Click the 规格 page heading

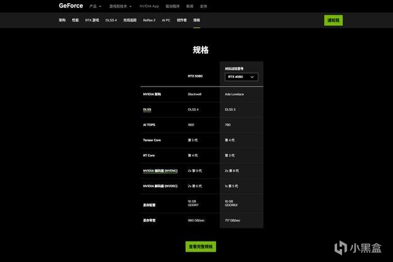pyautogui.click(x=201, y=50)
